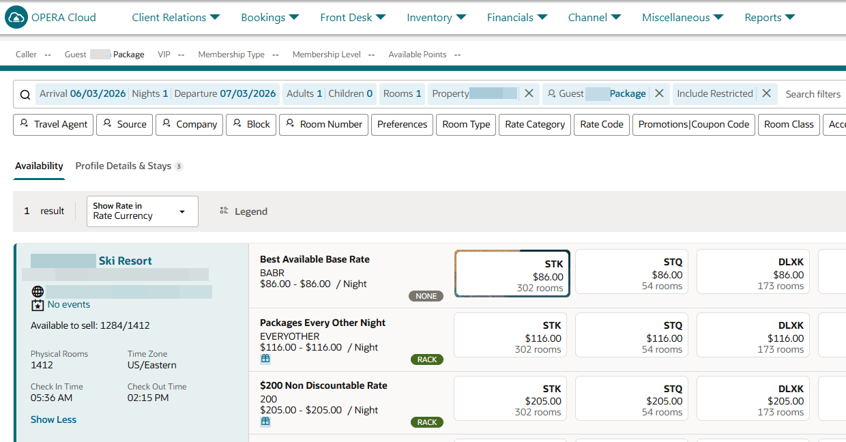Click the NONE badge on BABR rate
Screen dimensions: 846x442
coord(426,296)
